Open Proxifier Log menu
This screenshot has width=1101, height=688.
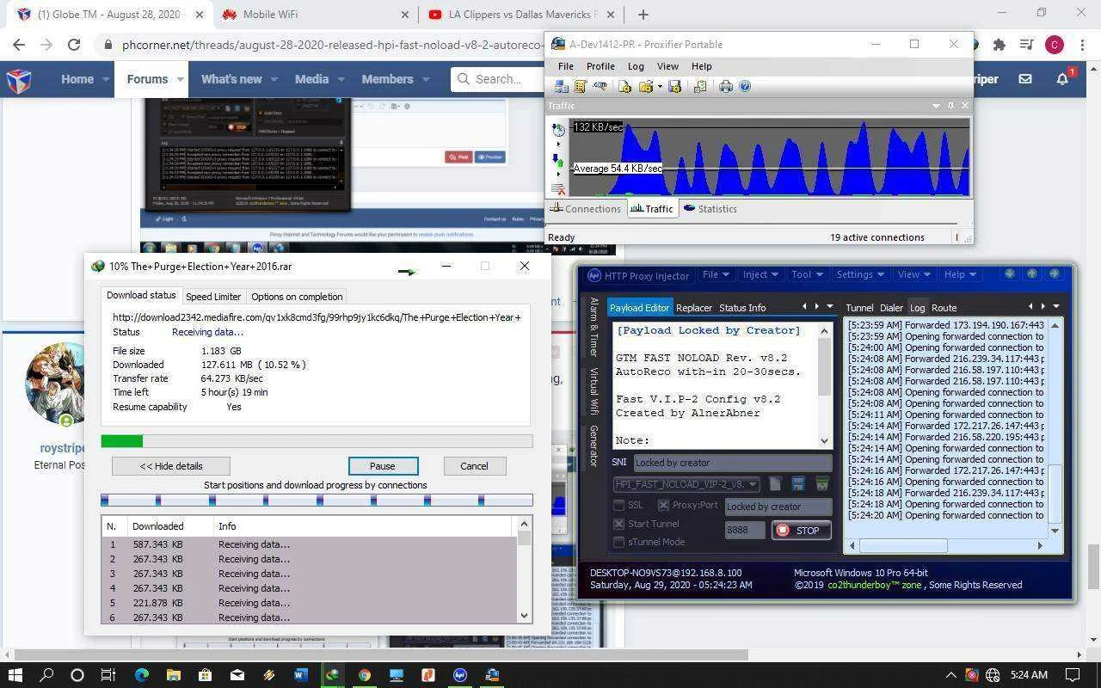(x=636, y=66)
